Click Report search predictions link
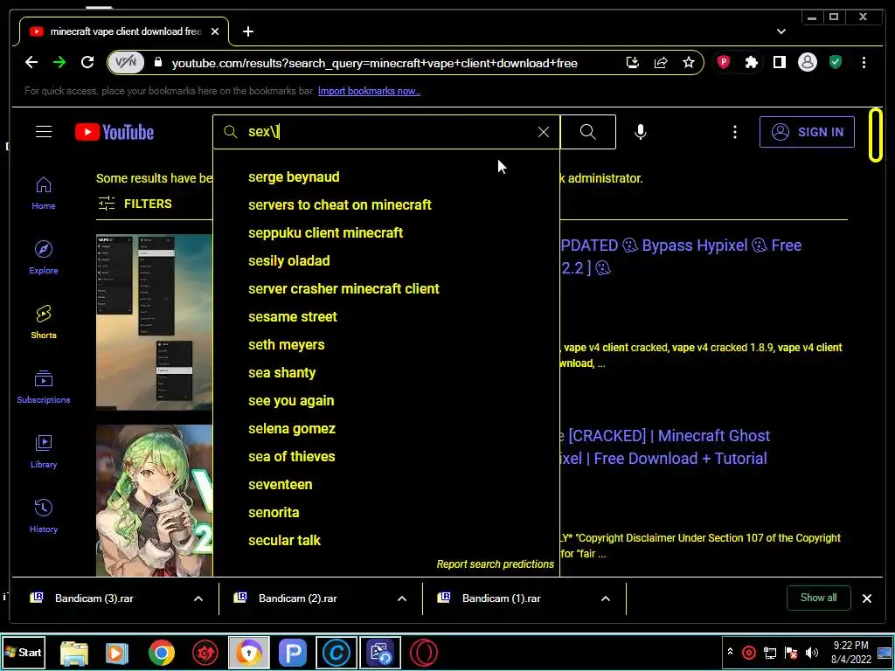The image size is (895, 671). [x=495, y=564]
